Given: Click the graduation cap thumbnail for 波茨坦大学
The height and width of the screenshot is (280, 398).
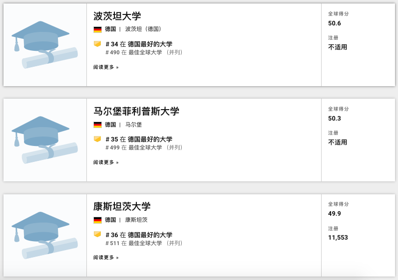Looking at the screenshot, I should (x=44, y=45).
